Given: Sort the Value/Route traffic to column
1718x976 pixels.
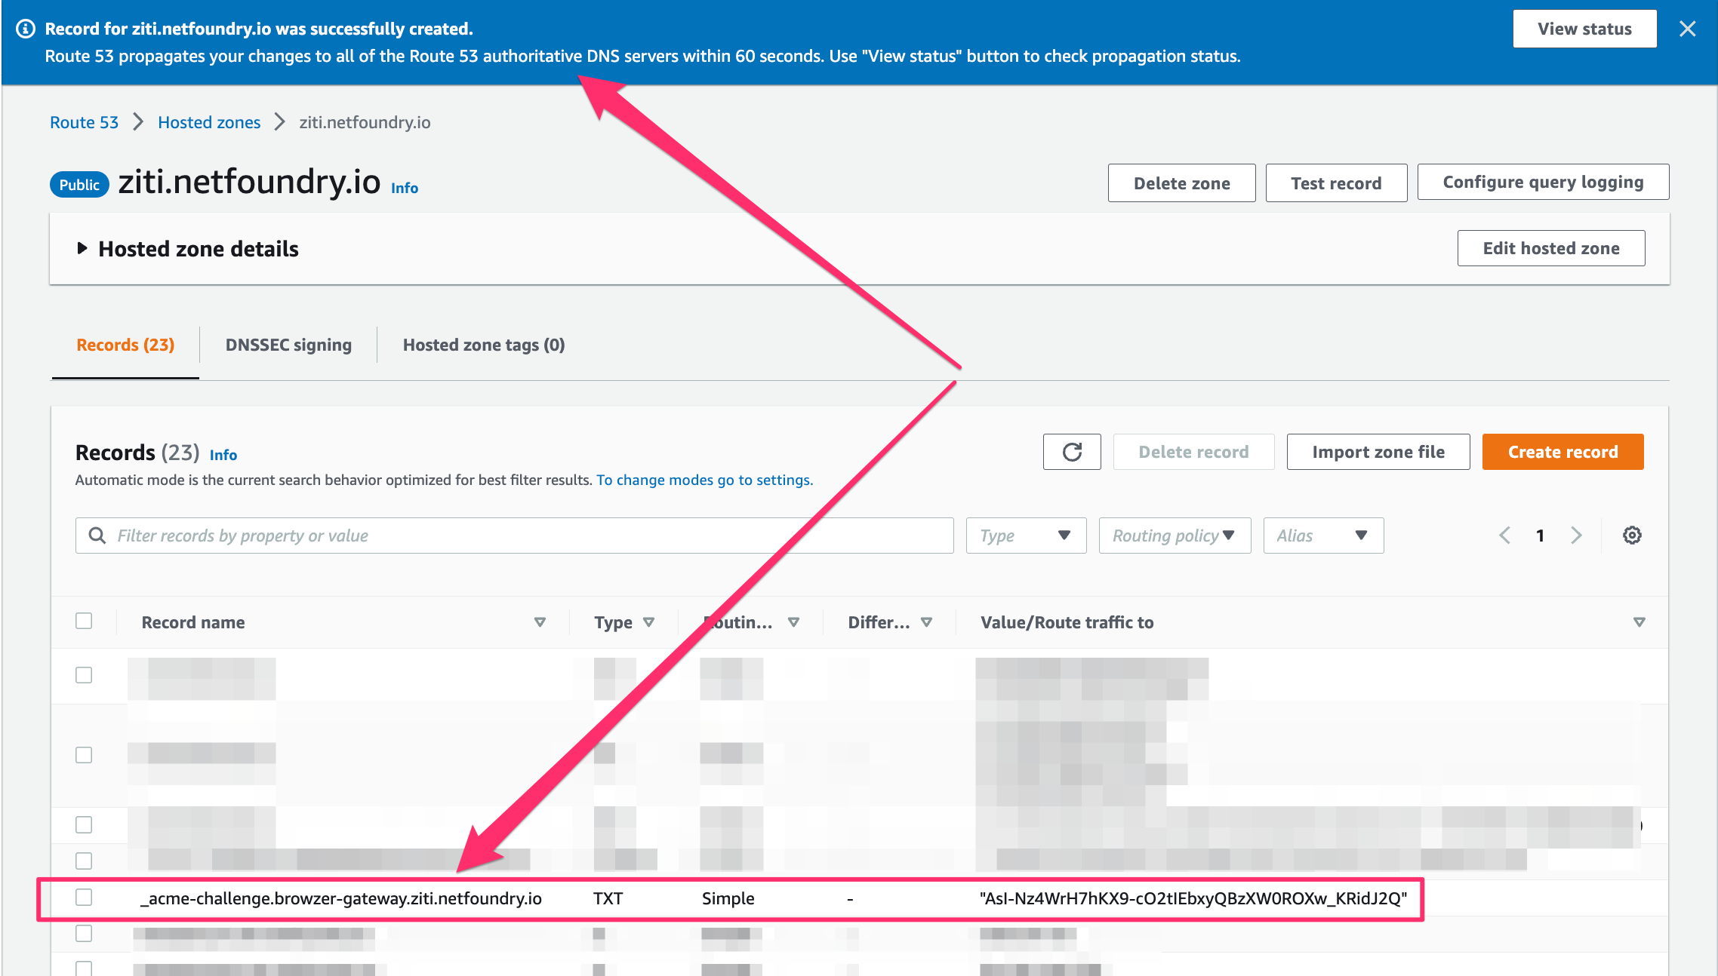Looking at the screenshot, I should tap(1639, 622).
